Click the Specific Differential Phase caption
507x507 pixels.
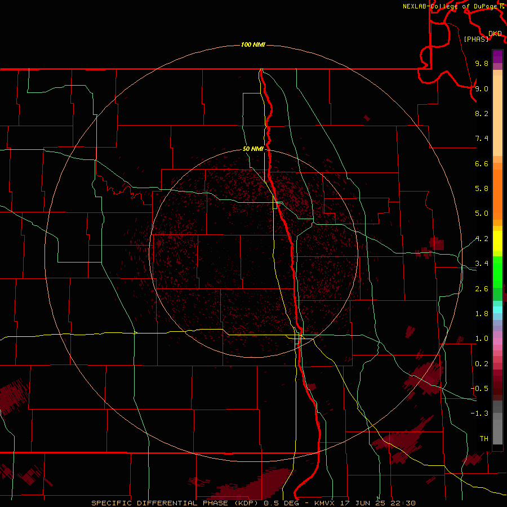click(253, 503)
